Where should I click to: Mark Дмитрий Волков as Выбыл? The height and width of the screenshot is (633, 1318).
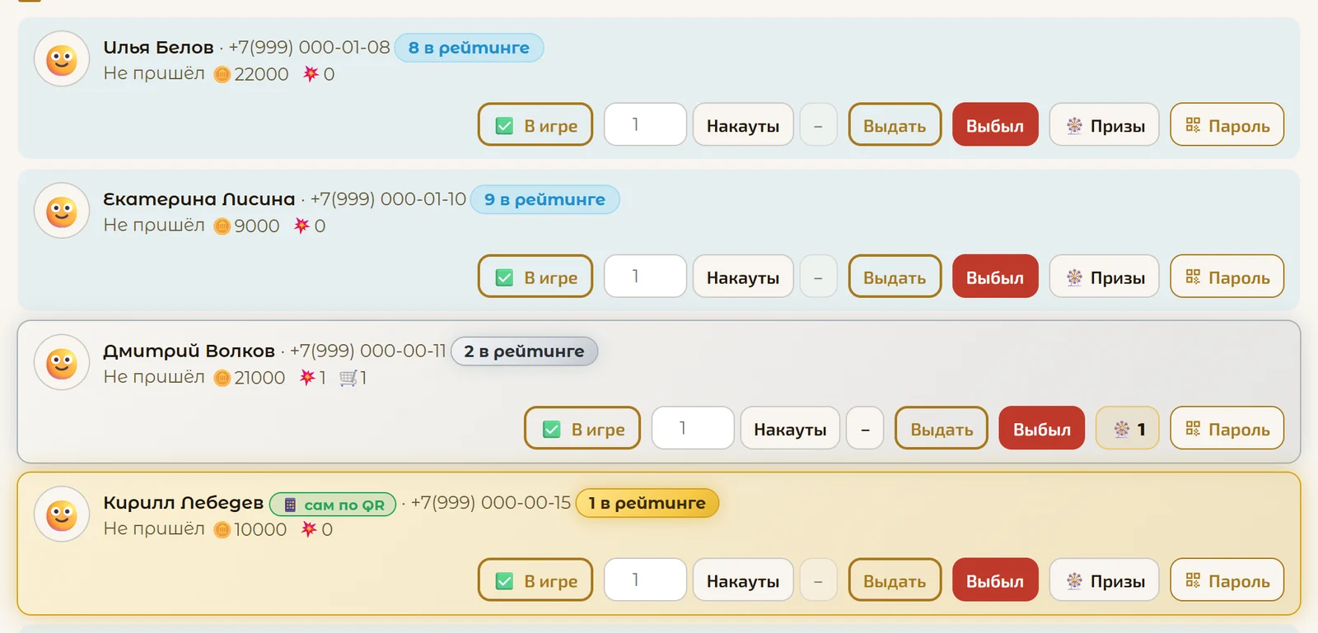click(1042, 428)
